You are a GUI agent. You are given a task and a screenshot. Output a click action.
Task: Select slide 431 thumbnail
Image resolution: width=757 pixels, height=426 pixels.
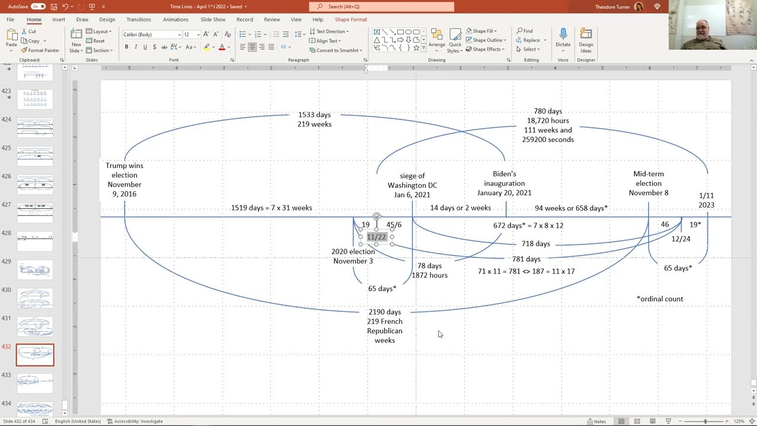(35, 326)
